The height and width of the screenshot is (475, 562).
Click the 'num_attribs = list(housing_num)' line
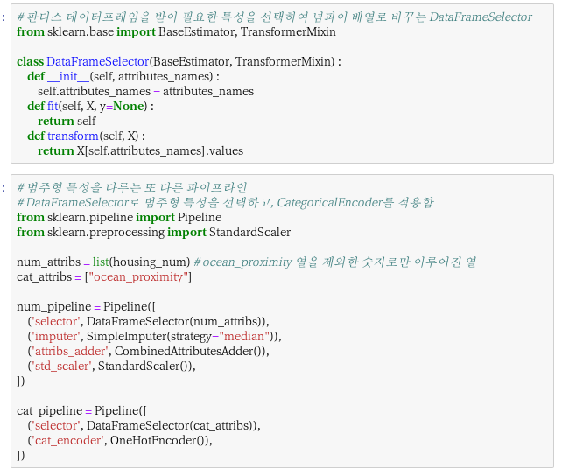pos(247,262)
